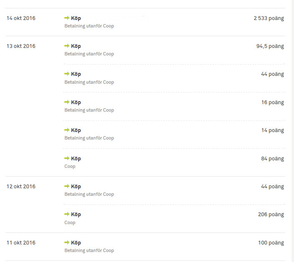Select the Köp entry worth 16 poäng

[76, 102]
